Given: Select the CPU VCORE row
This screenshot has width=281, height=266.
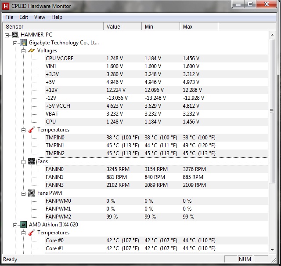Looking at the screenshot, I should tap(156, 58).
